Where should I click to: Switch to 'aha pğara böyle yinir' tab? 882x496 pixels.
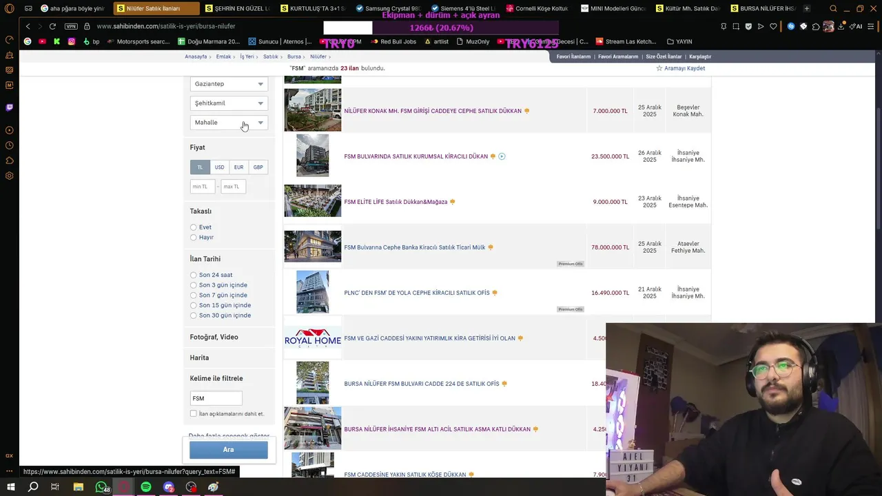[72, 8]
